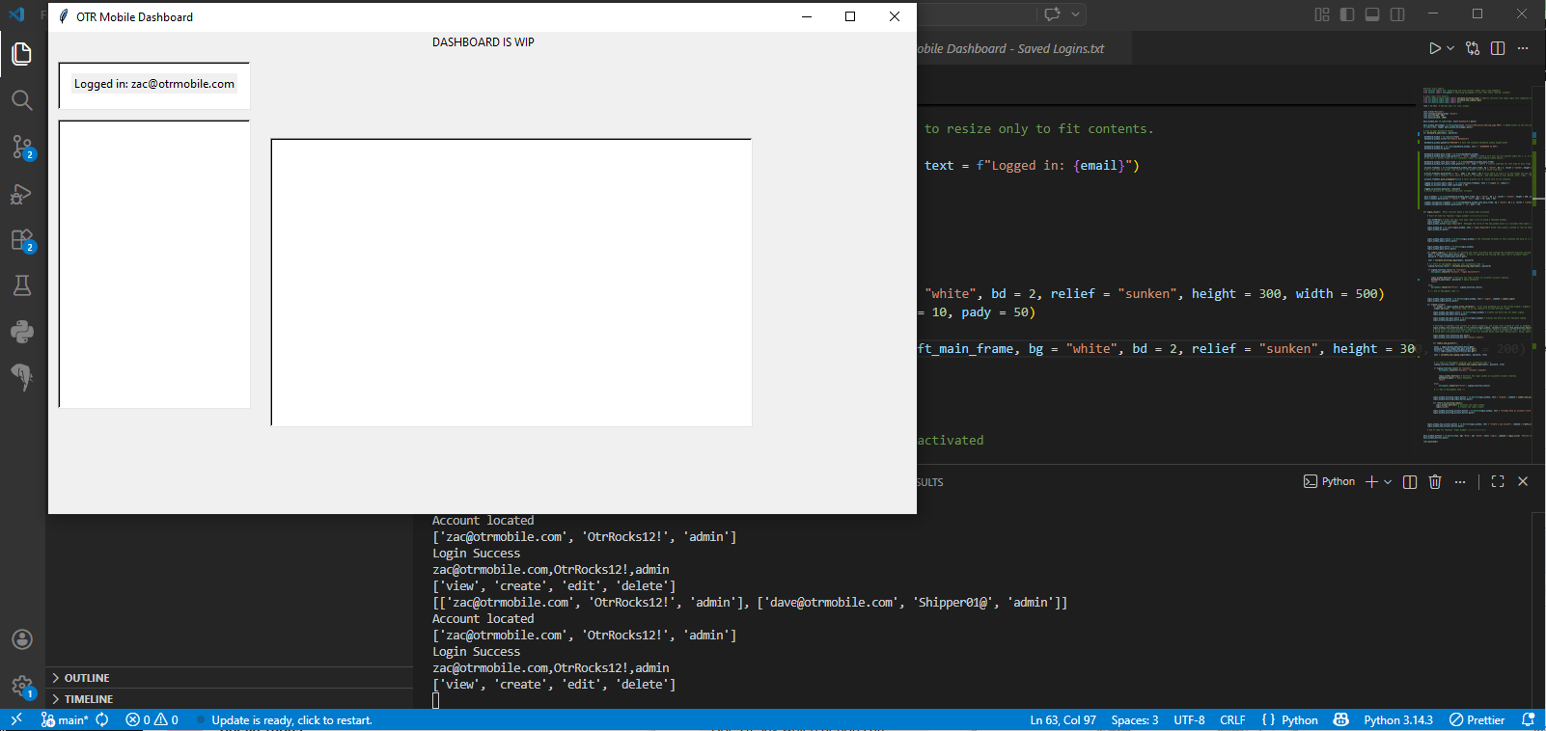Open Copilot status icon in status bar
The height and width of the screenshot is (731, 1546).
coord(1340,720)
